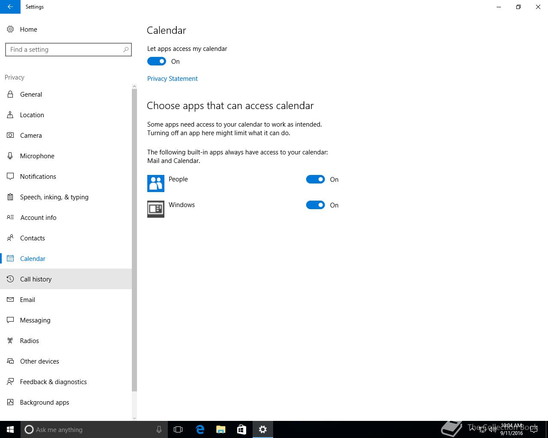Open General privacy settings
Screen dimensions: 548x438
pyautogui.click(x=66, y=94)
